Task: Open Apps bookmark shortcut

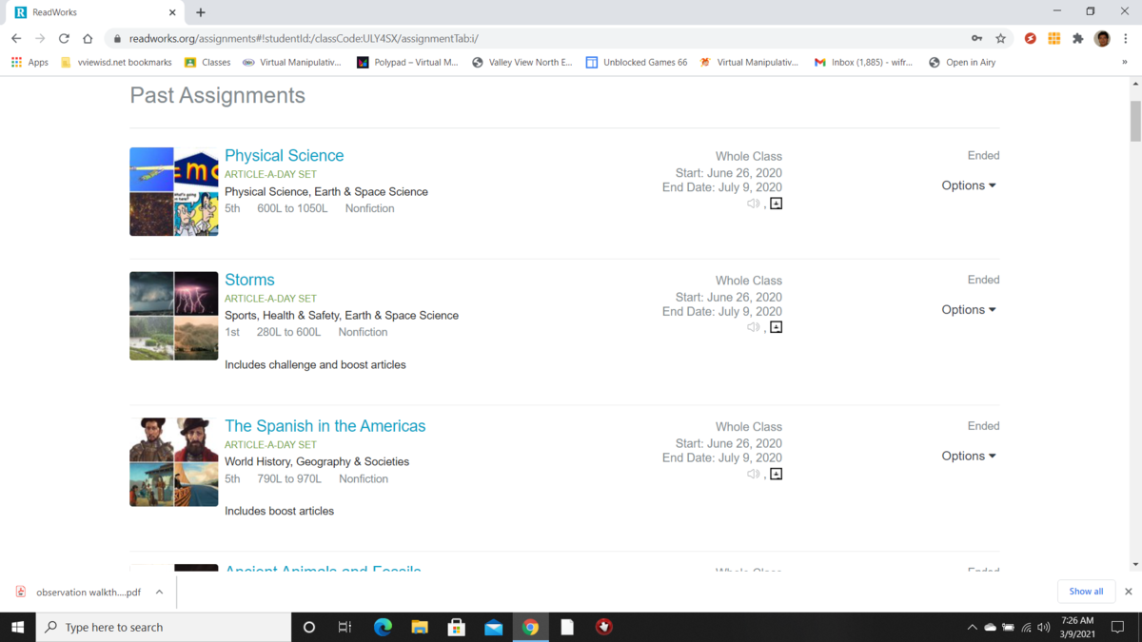Action: [x=30, y=63]
